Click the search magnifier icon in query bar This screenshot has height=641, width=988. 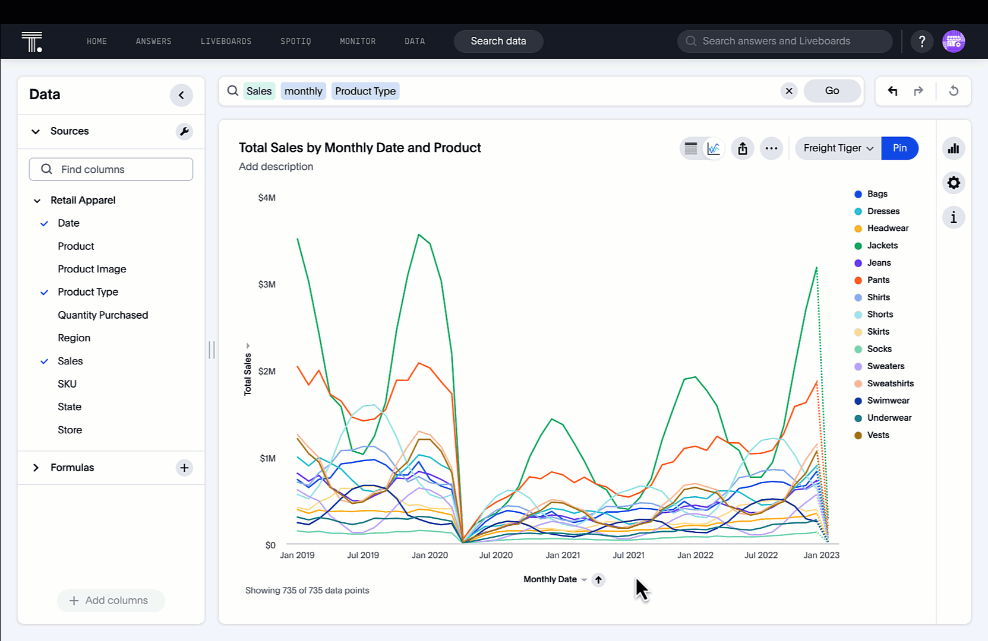233,91
